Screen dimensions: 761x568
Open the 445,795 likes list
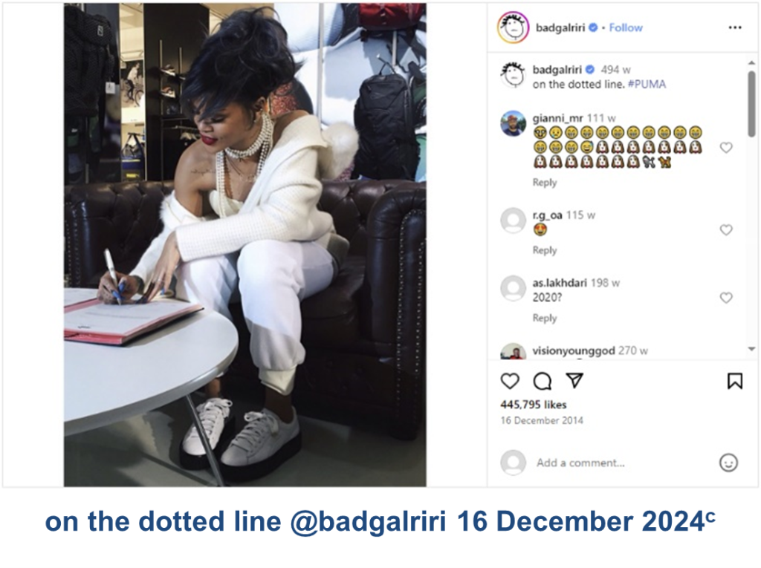coord(534,405)
